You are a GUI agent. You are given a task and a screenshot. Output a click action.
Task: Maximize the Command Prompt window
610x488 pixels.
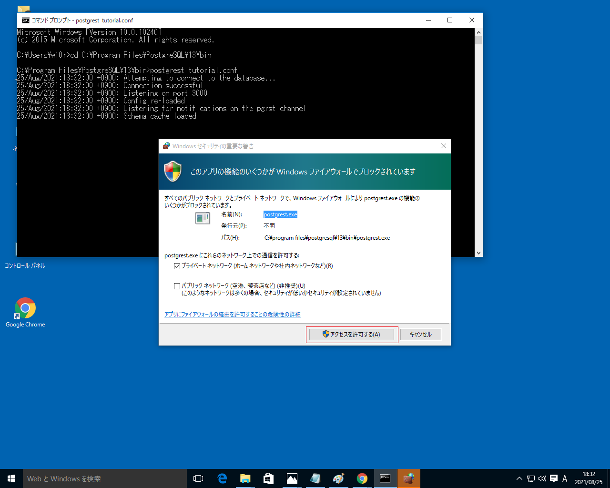pos(450,20)
